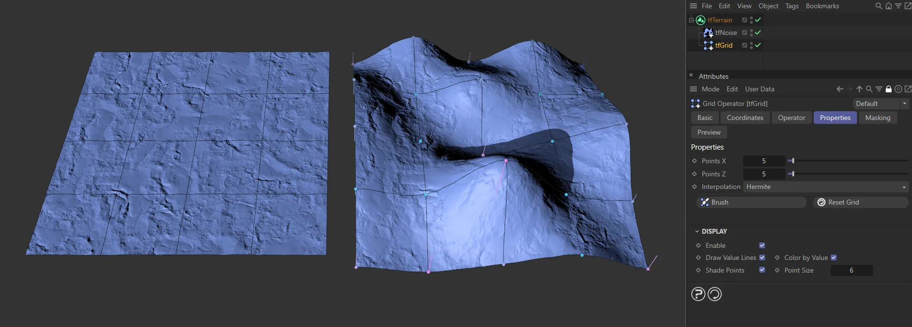Disable the Color by Value checkbox
Image resolution: width=912 pixels, height=327 pixels.
[x=834, y=258]
